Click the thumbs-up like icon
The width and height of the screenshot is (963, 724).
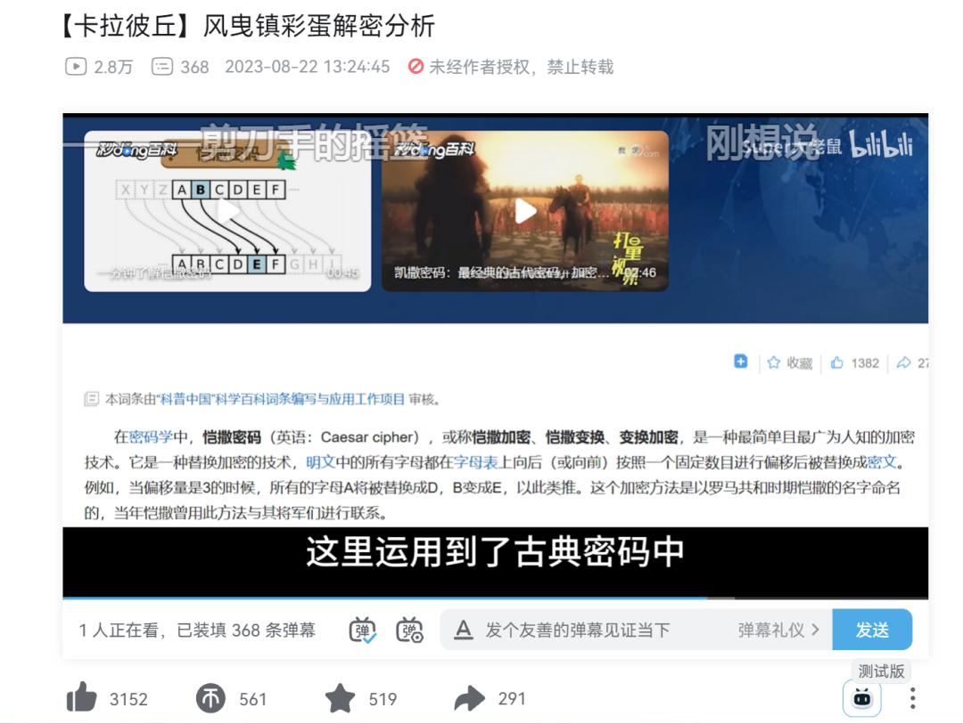click(82, 699)
